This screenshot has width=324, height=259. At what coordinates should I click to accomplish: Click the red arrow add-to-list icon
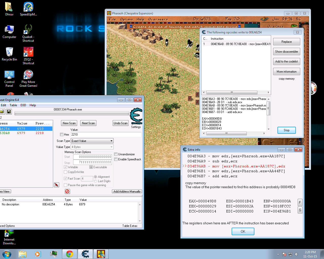[56, 185]
